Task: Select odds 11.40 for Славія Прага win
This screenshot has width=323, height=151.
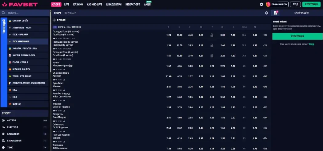Action: pos(169,76)
